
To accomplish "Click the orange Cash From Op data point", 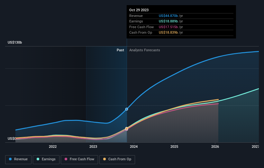I will (127, 128).
